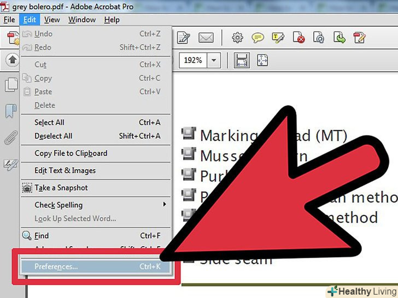Click the Find magnifier icon in menu

(27, 235)
